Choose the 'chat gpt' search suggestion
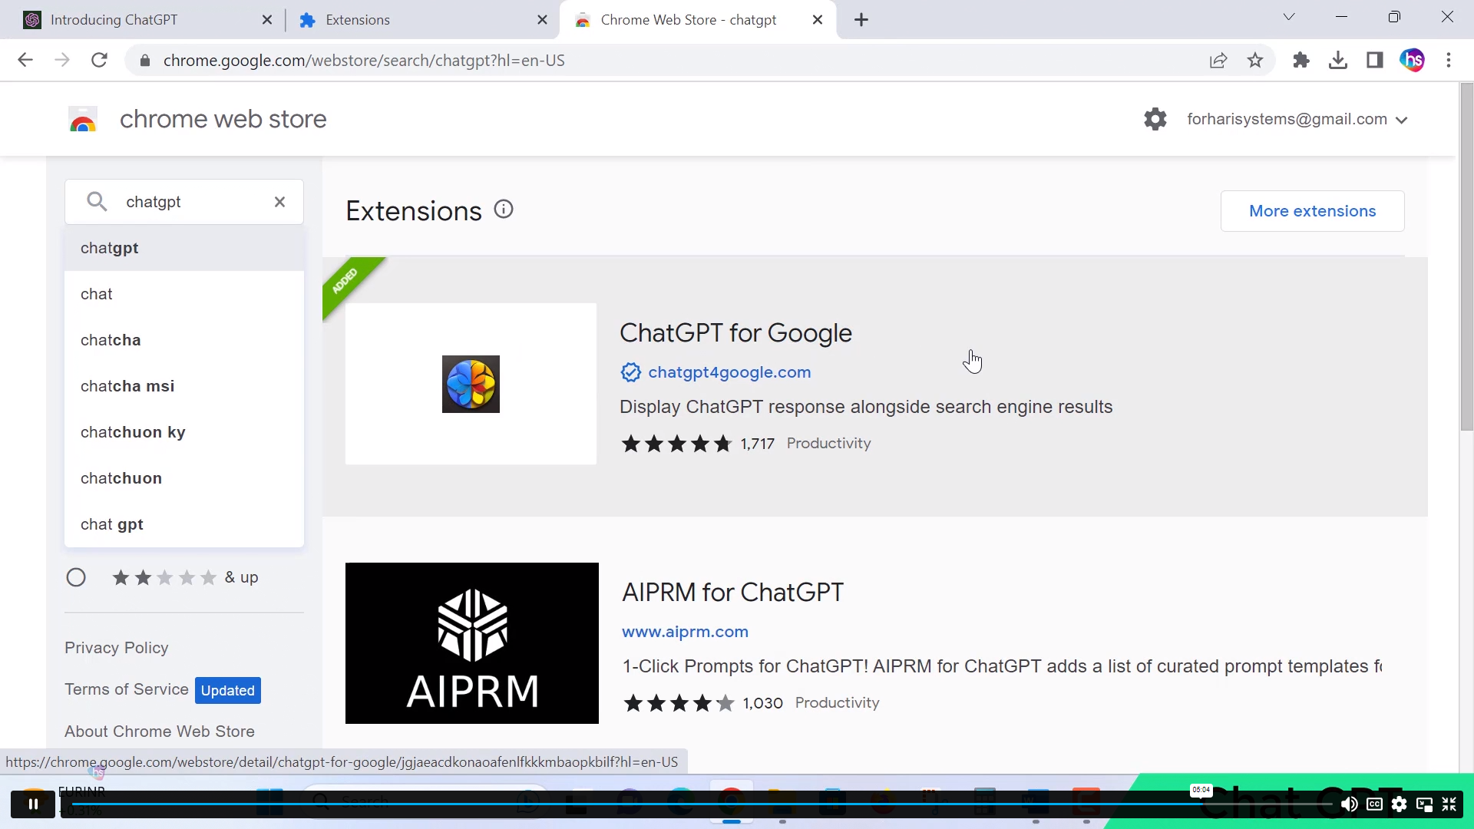The height and width of the screenshot is (829, 1474). point(112,524)
